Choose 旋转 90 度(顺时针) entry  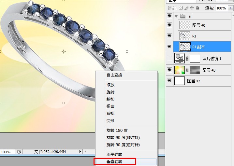(x=123, y=138)
